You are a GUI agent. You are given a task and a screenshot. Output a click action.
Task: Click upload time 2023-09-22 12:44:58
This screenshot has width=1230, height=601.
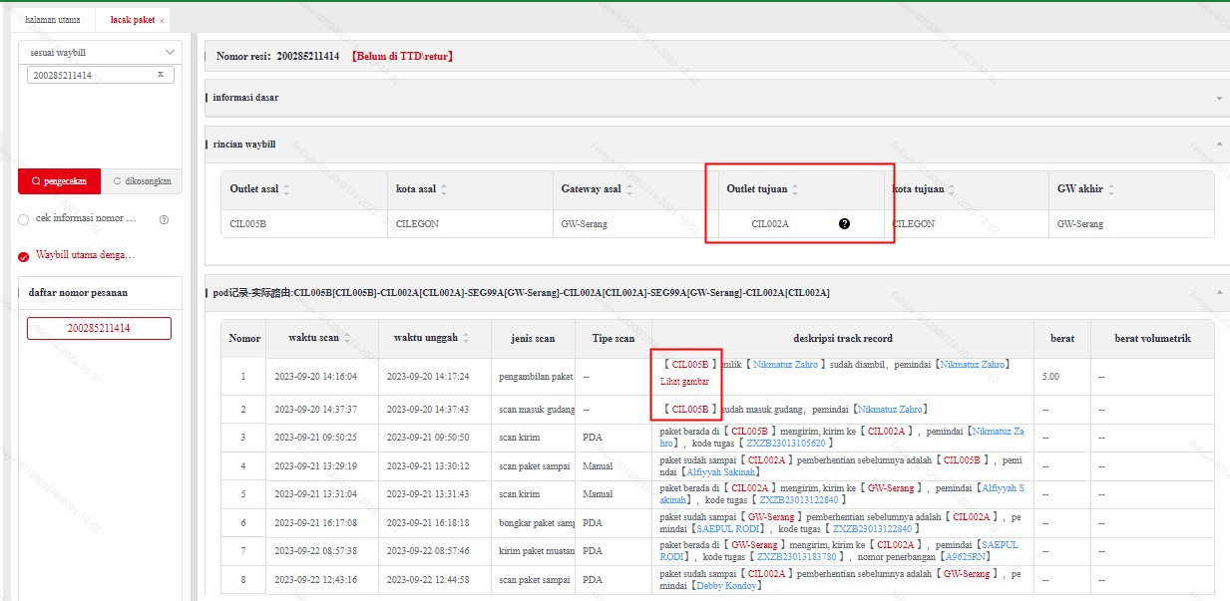pyautogui.click(x=428, y=580)
